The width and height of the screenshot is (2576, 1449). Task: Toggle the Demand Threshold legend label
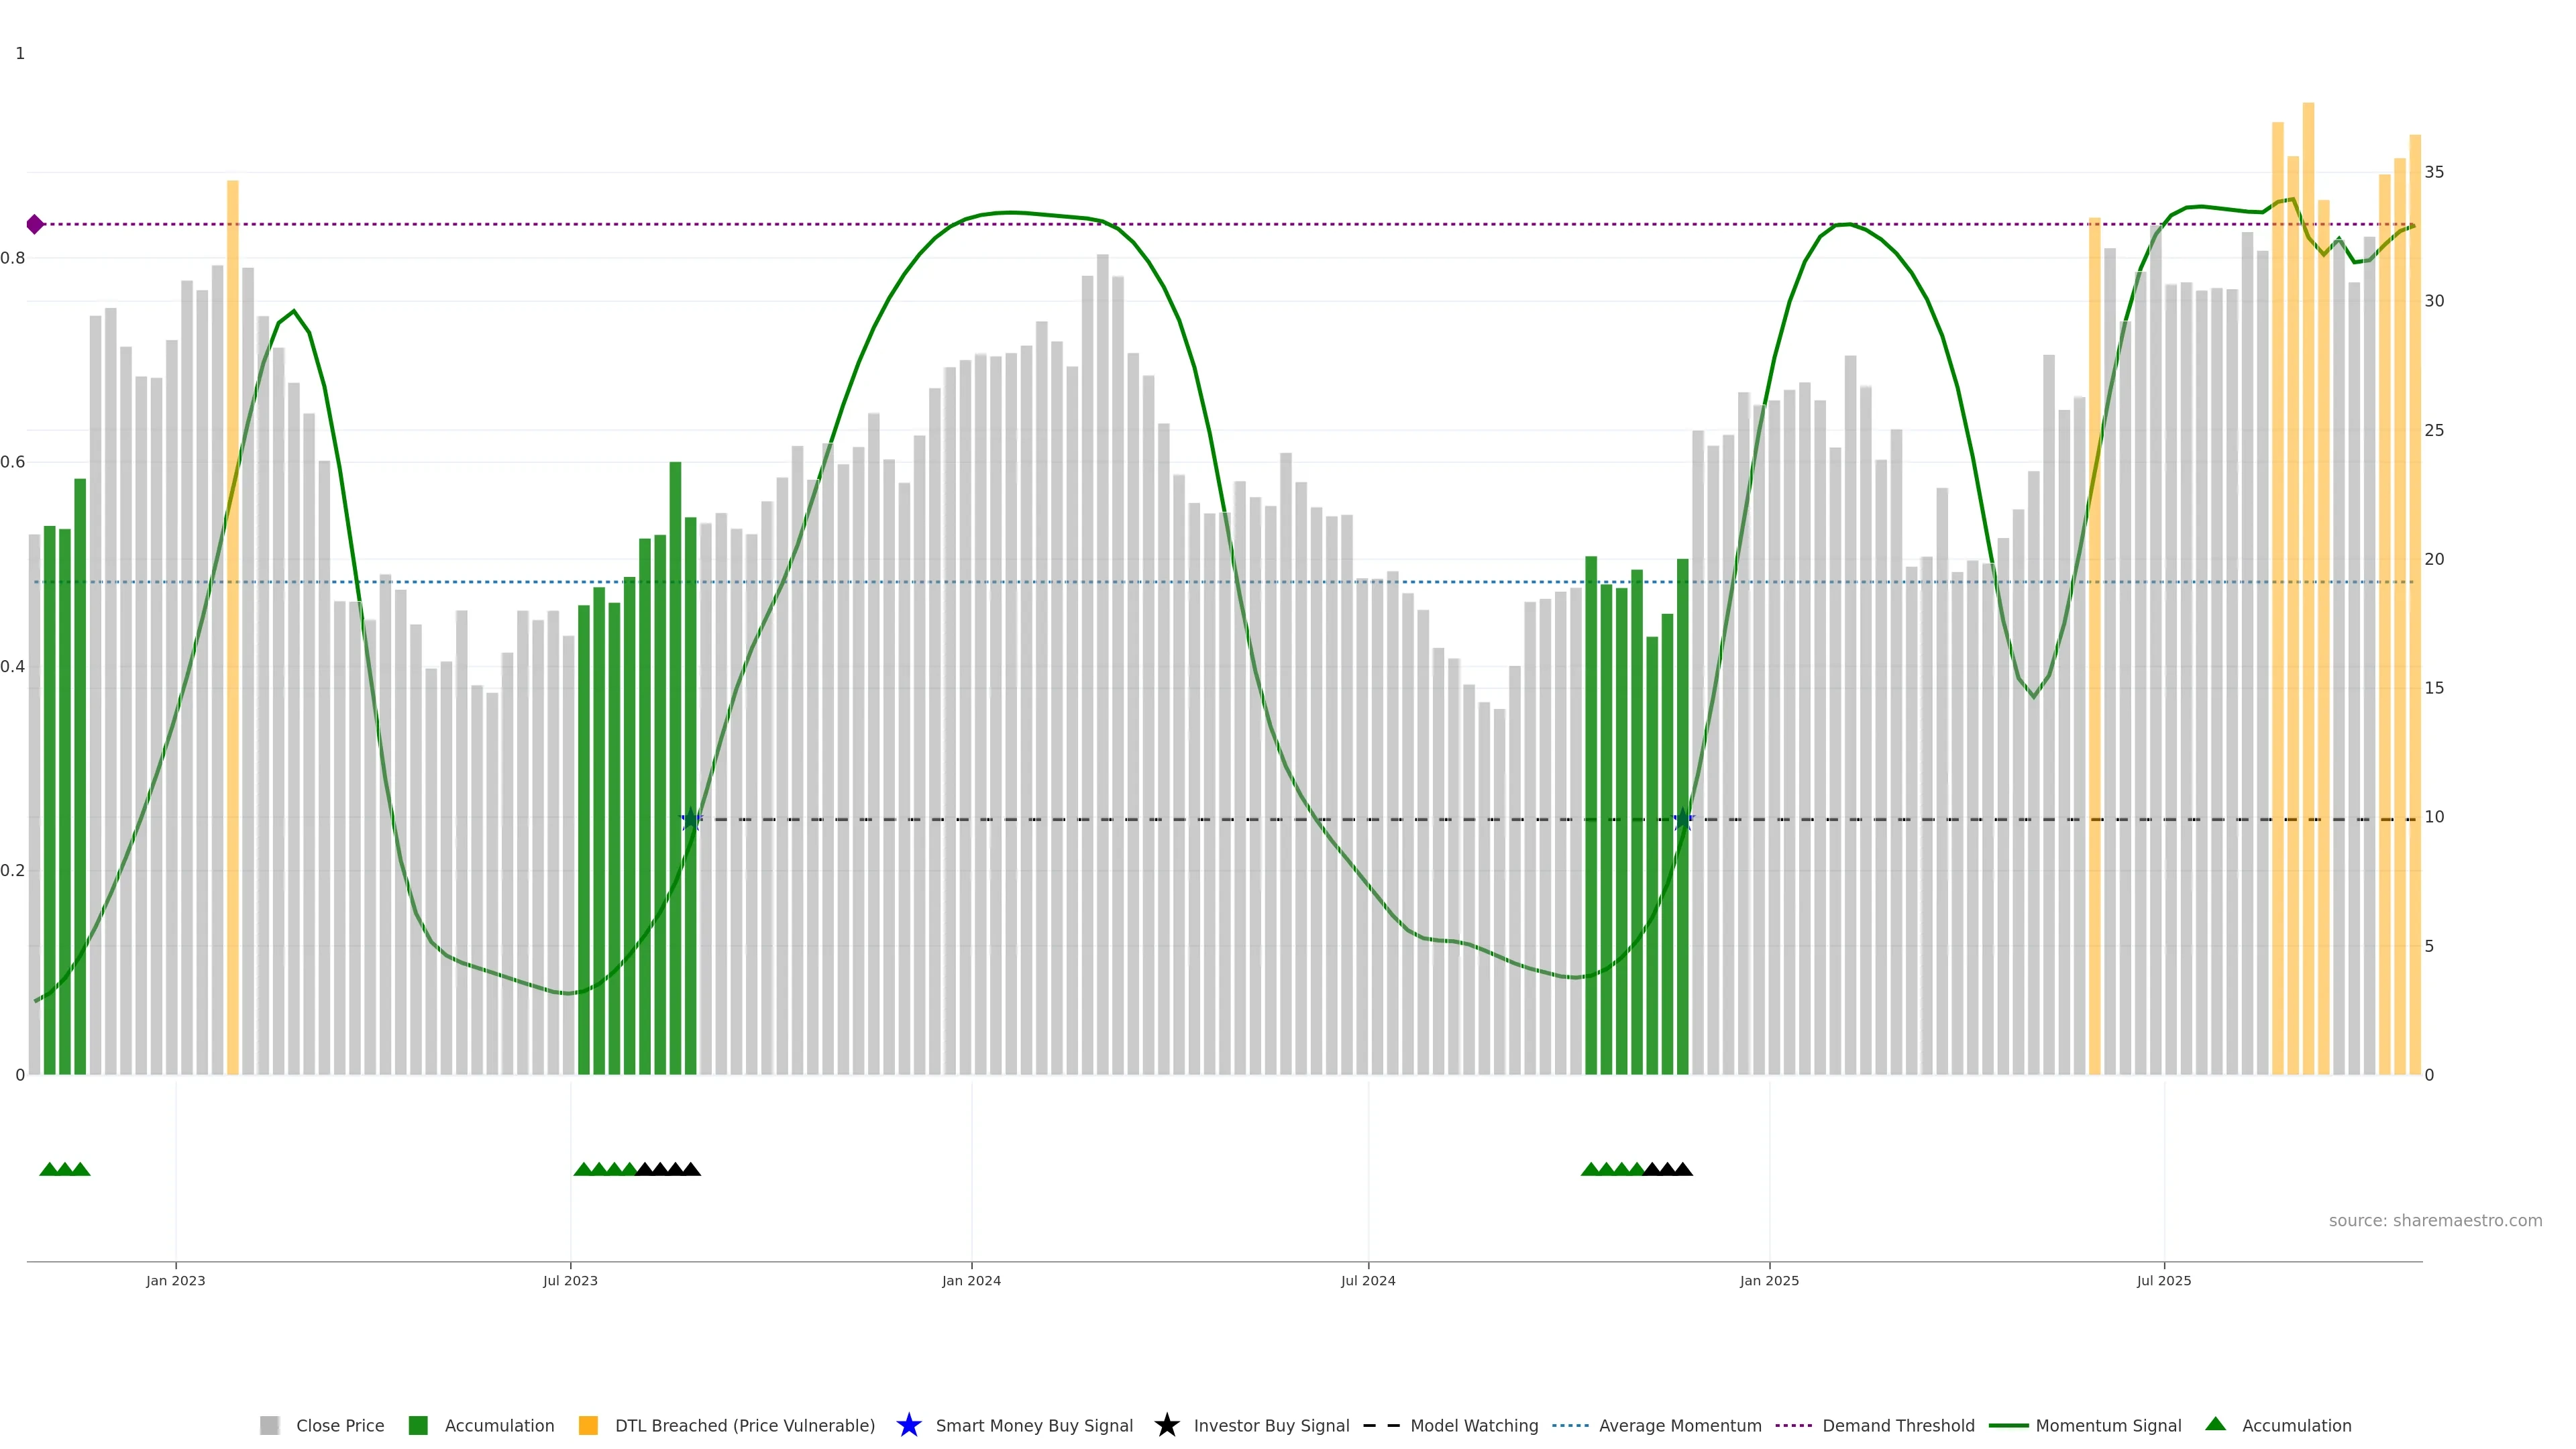1898,1425
